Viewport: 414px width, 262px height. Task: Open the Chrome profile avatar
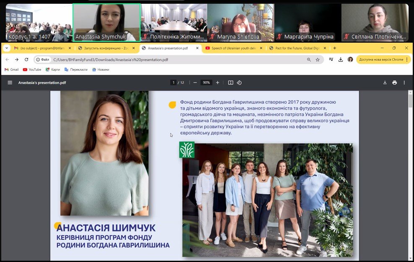coord(350,59)
